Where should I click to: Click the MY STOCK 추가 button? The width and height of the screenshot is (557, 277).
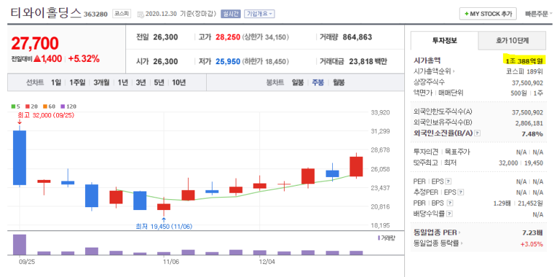488,14
